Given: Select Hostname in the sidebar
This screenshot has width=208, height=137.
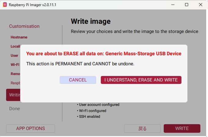Looking at the screenshot, I should pos(19,37).
